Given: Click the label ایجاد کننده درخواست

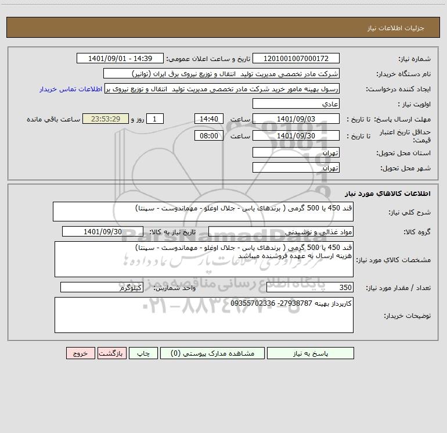Looking at the screenshot, I should click(398, 89).
